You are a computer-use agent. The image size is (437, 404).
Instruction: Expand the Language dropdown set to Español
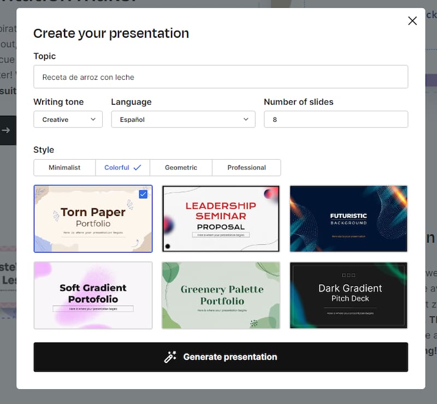183,119
